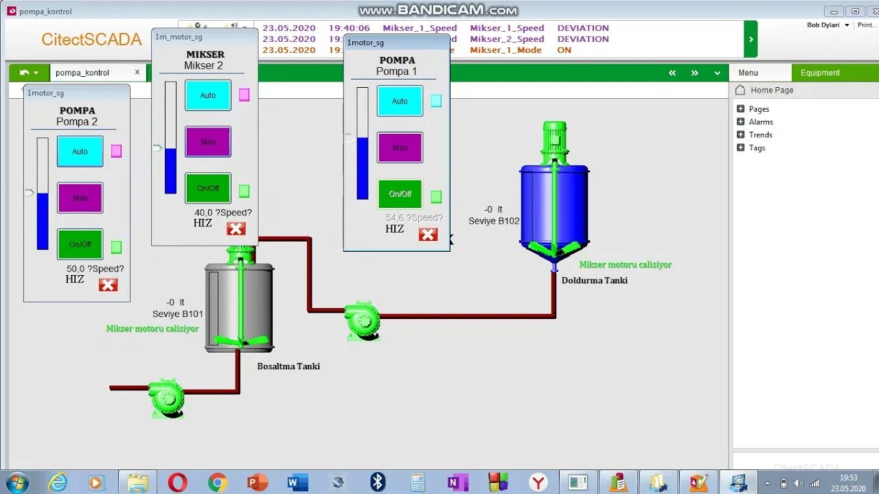Click Pompa 1 speed slider bar
879x494 pixels.
(363, 143)
